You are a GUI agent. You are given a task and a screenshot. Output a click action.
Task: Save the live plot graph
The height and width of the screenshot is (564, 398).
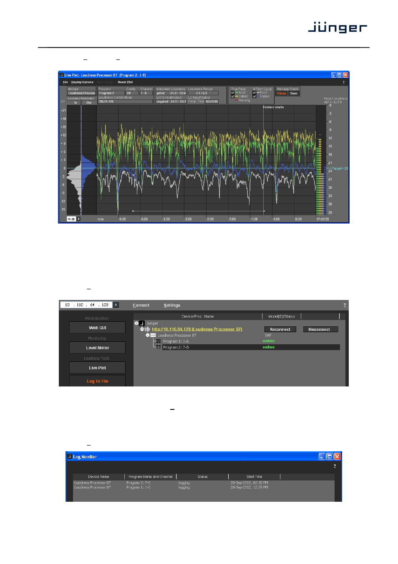294,93
